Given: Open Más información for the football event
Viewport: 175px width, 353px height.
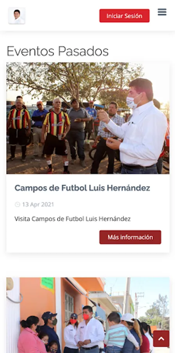Looking at the screenshot, I should (130, 237).
